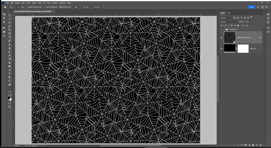271x148 pixels.
Task: Switch to the Paths tab
Action: [x=229, y=13]
